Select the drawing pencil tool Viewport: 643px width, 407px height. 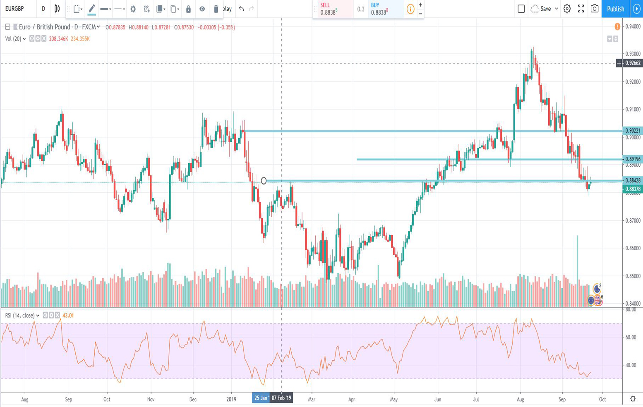[92, 8]
